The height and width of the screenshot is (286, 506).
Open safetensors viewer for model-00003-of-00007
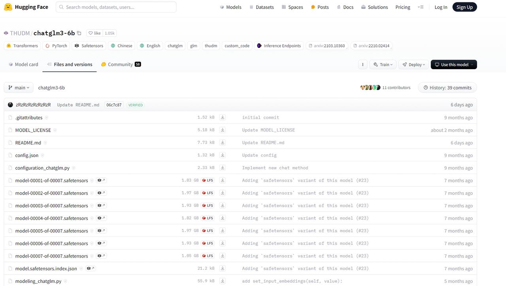102,206
